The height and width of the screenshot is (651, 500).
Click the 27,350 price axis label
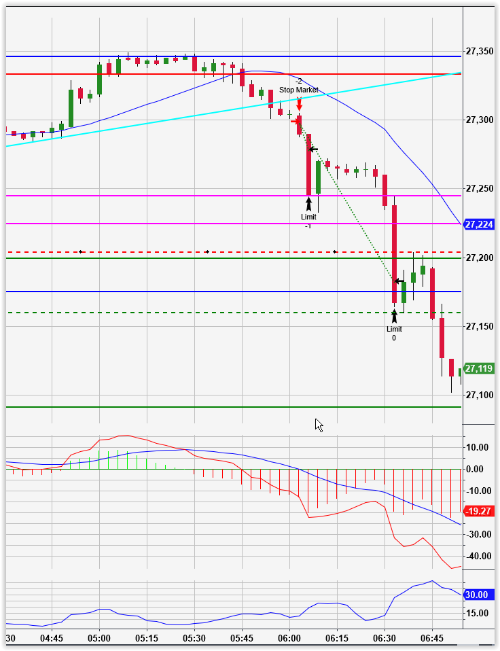click(x=480, y=52)
